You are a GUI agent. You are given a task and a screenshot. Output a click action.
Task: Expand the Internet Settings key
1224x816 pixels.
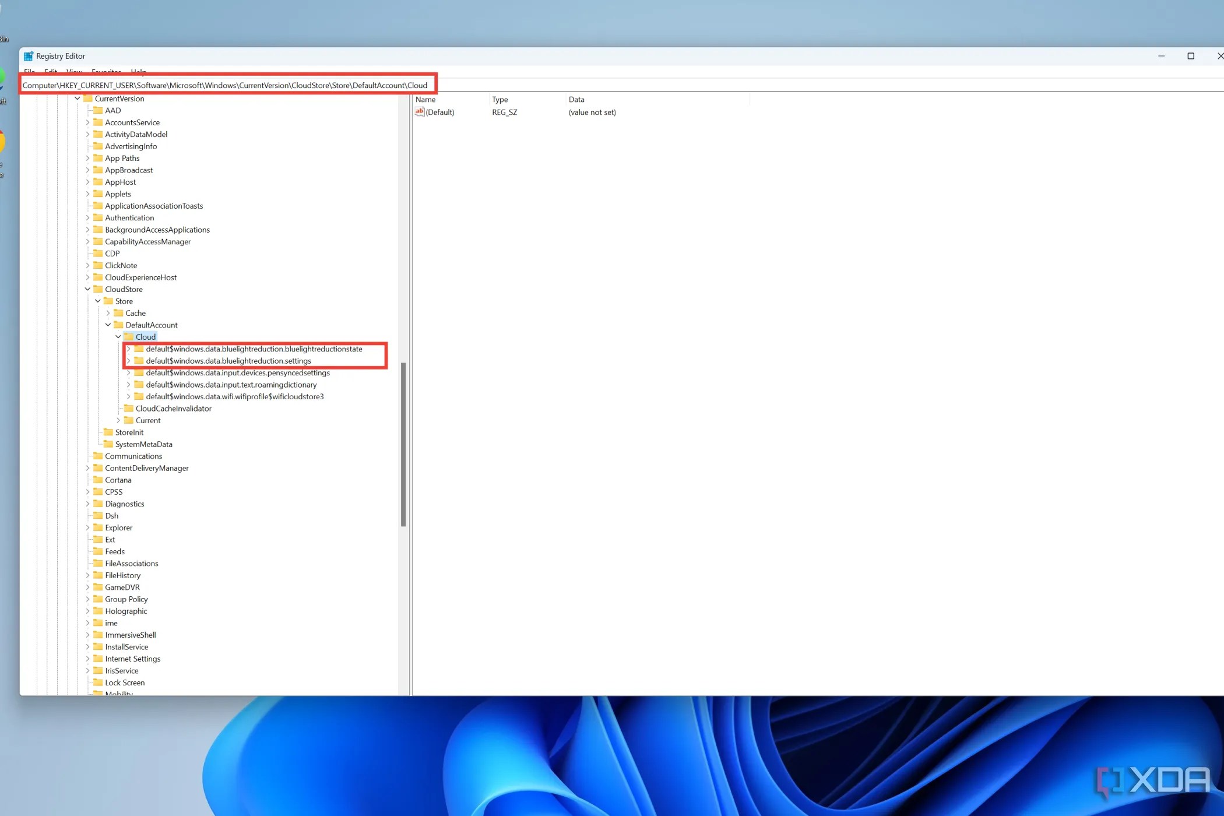click(x=87, y=658)
